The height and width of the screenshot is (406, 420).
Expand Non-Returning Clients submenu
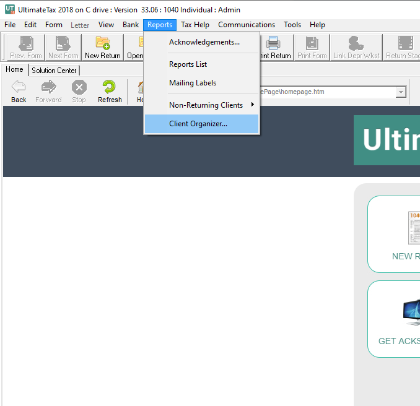click(x=202, y=105)
